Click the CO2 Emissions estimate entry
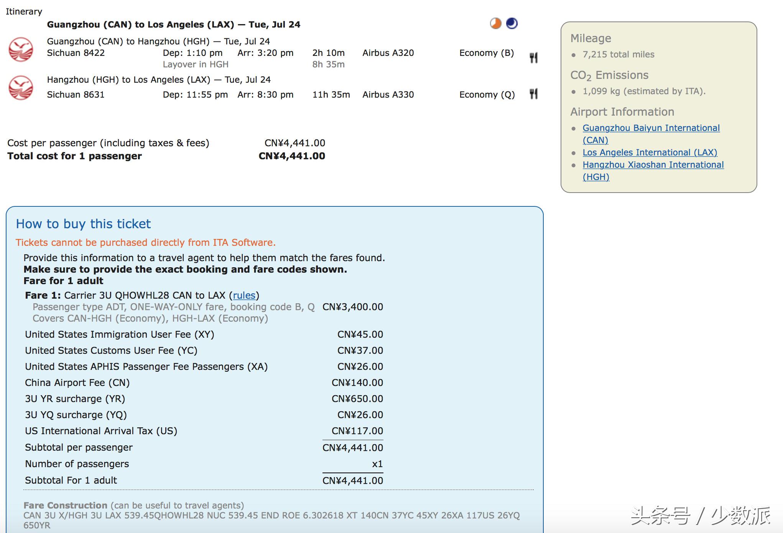The width and height of the screenshot is (783, 533). (643, 91)
